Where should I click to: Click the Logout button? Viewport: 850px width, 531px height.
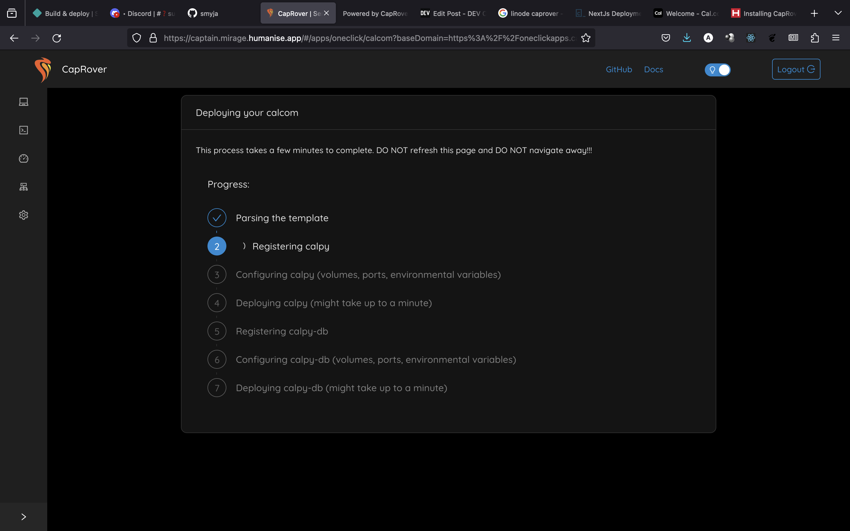[796, 69]
